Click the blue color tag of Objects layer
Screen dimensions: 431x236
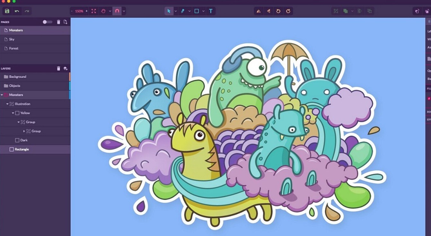point(70,86)
